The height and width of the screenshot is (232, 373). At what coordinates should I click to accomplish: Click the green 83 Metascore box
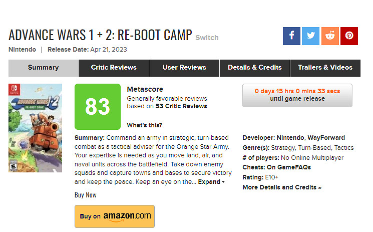pos(98,107)
